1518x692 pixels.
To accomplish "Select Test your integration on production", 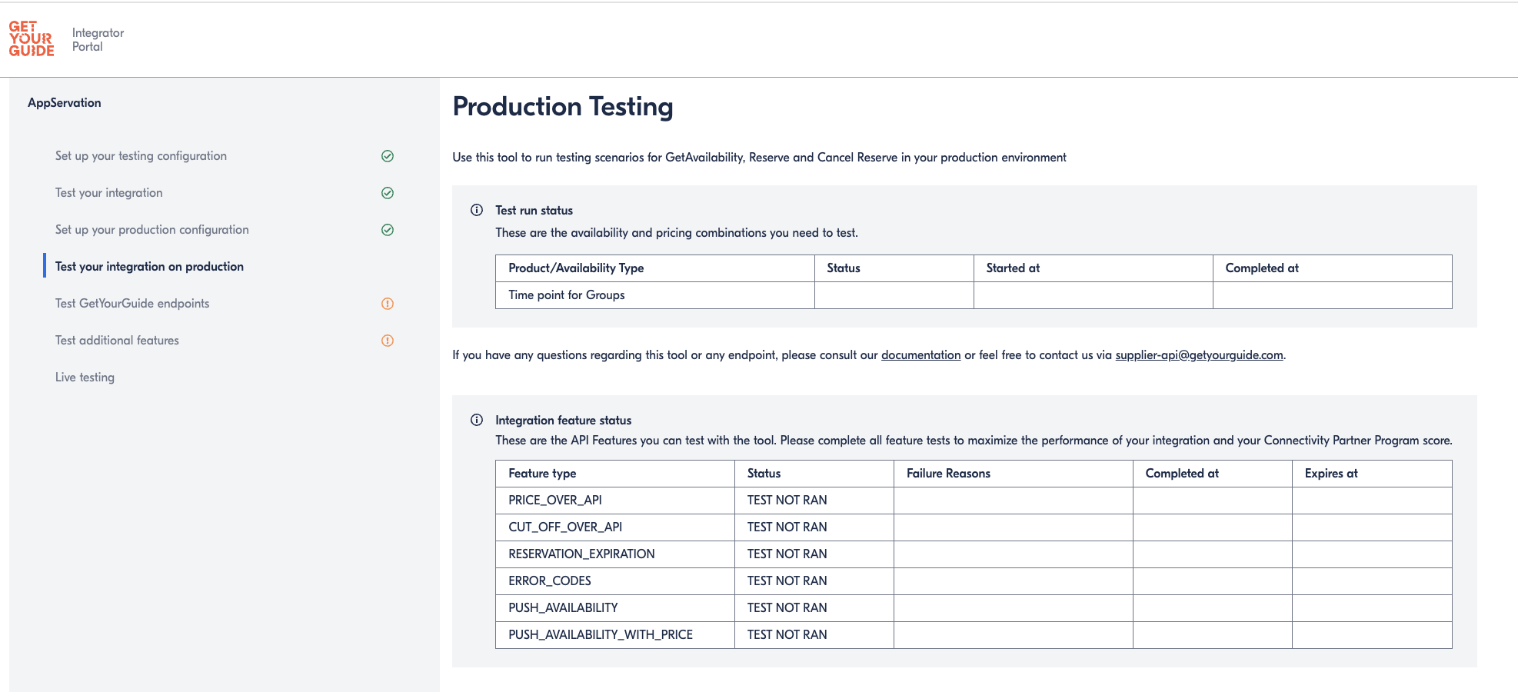I will coord(149,267).
